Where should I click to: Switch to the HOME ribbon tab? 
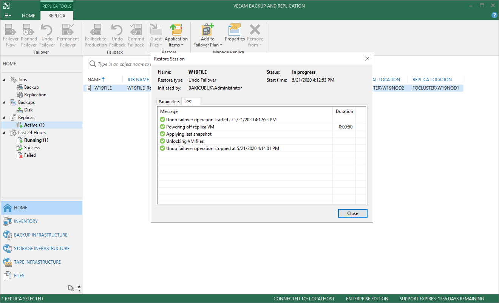[x=28, y=15]
